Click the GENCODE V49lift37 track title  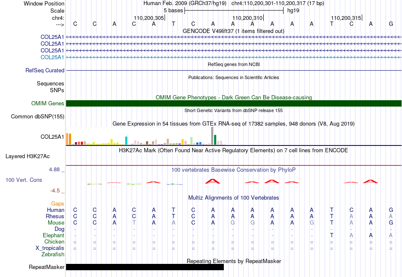pyautogui.click(x=233, y=31)
